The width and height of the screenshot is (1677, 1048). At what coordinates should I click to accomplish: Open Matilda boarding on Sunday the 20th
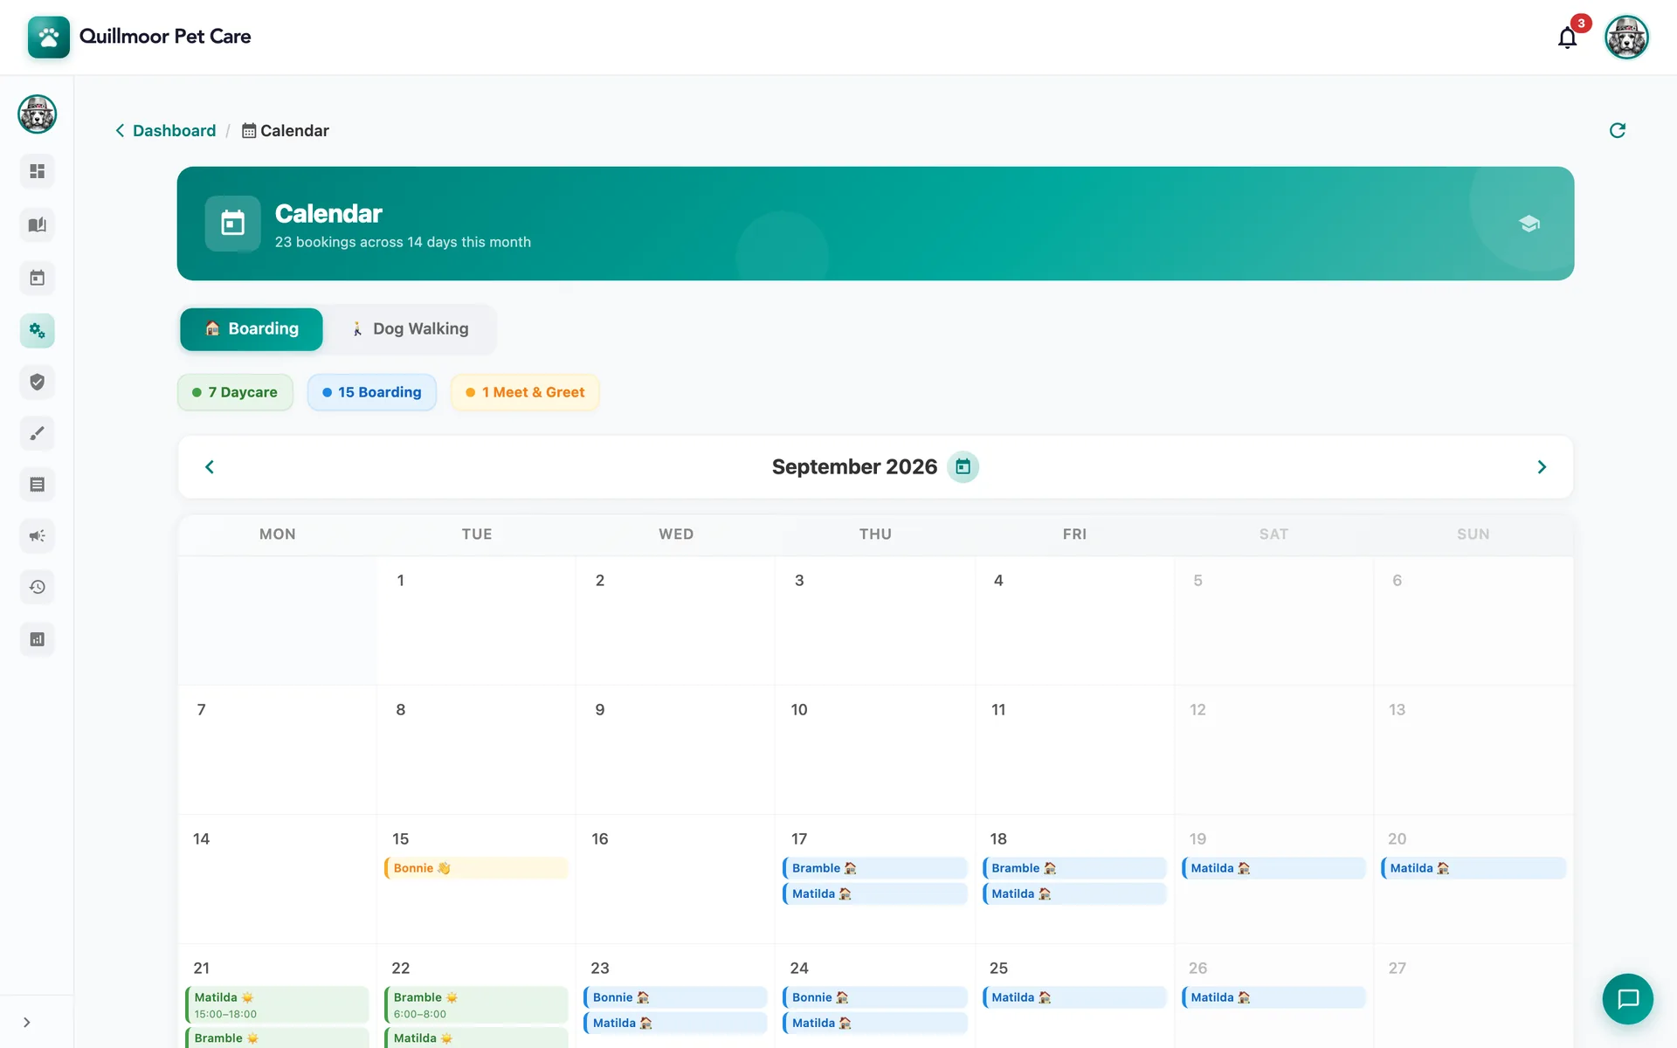click(1473, 868)
